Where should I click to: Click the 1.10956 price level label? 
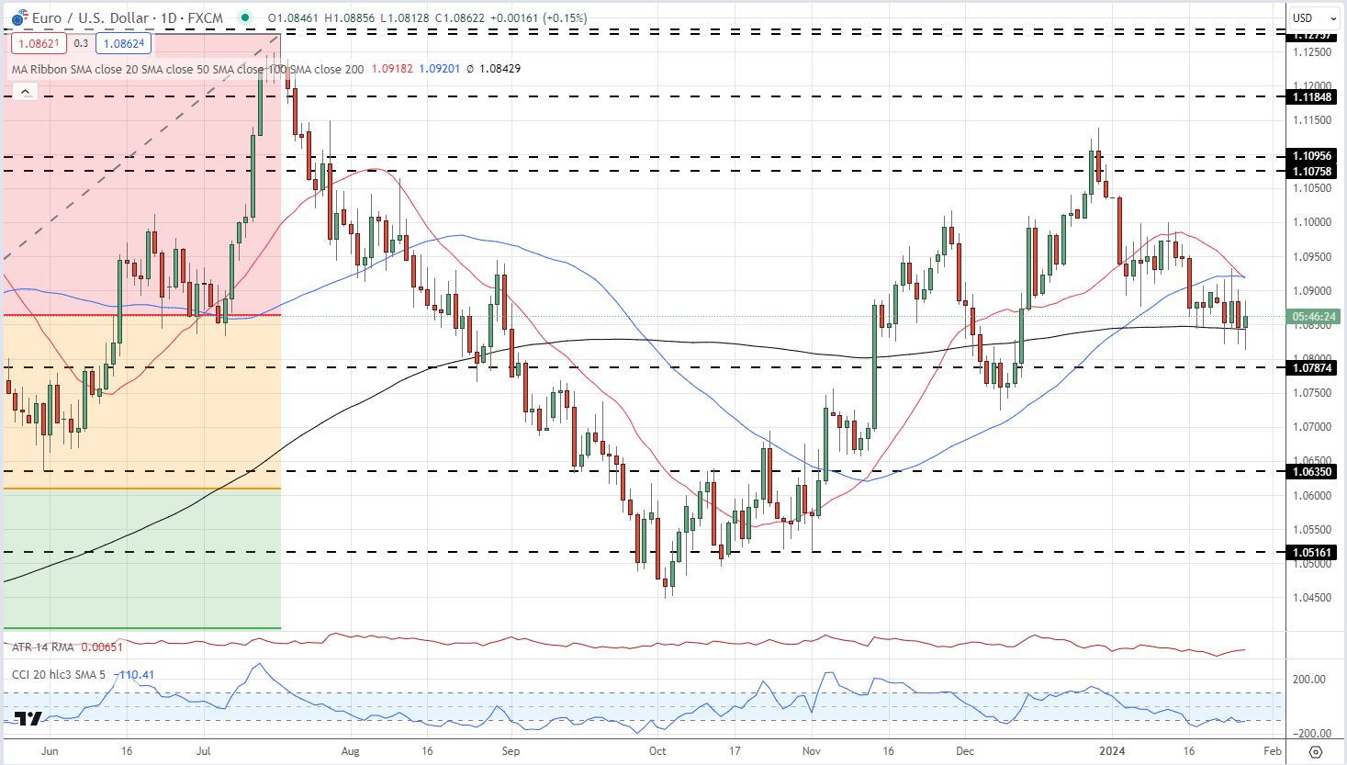pyautogui.click(x=1312, y=156)
